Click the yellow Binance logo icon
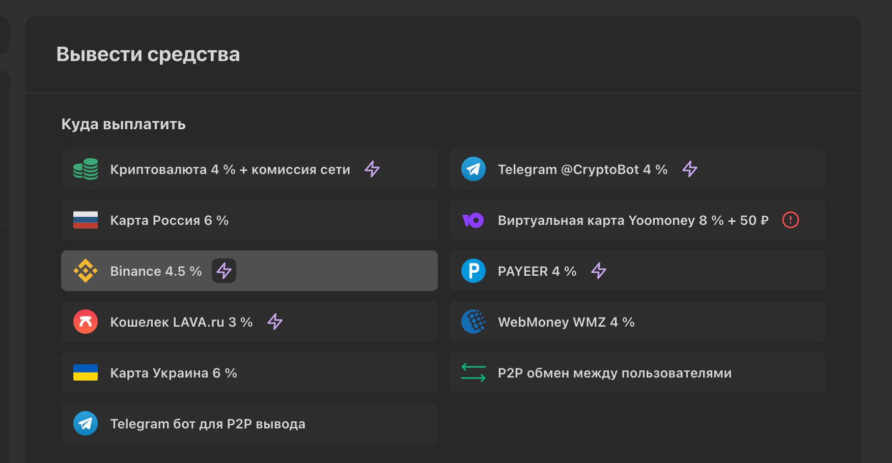 click(86, 271)
